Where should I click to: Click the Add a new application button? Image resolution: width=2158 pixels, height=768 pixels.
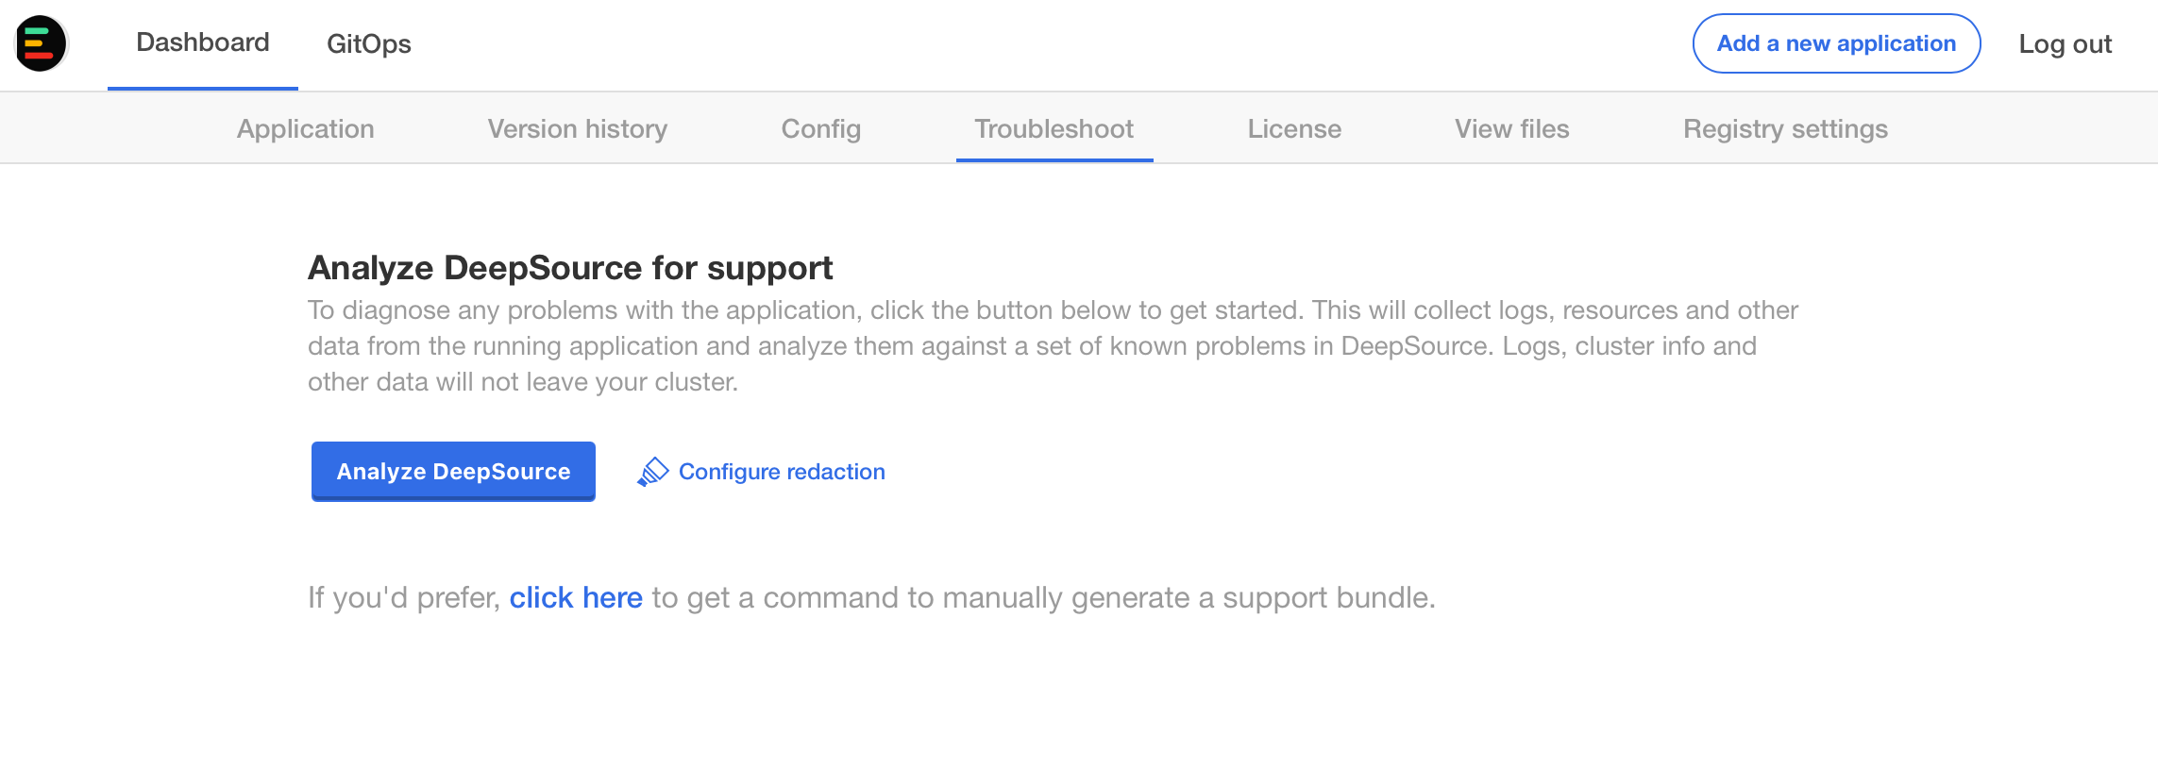pos(1835,43)
